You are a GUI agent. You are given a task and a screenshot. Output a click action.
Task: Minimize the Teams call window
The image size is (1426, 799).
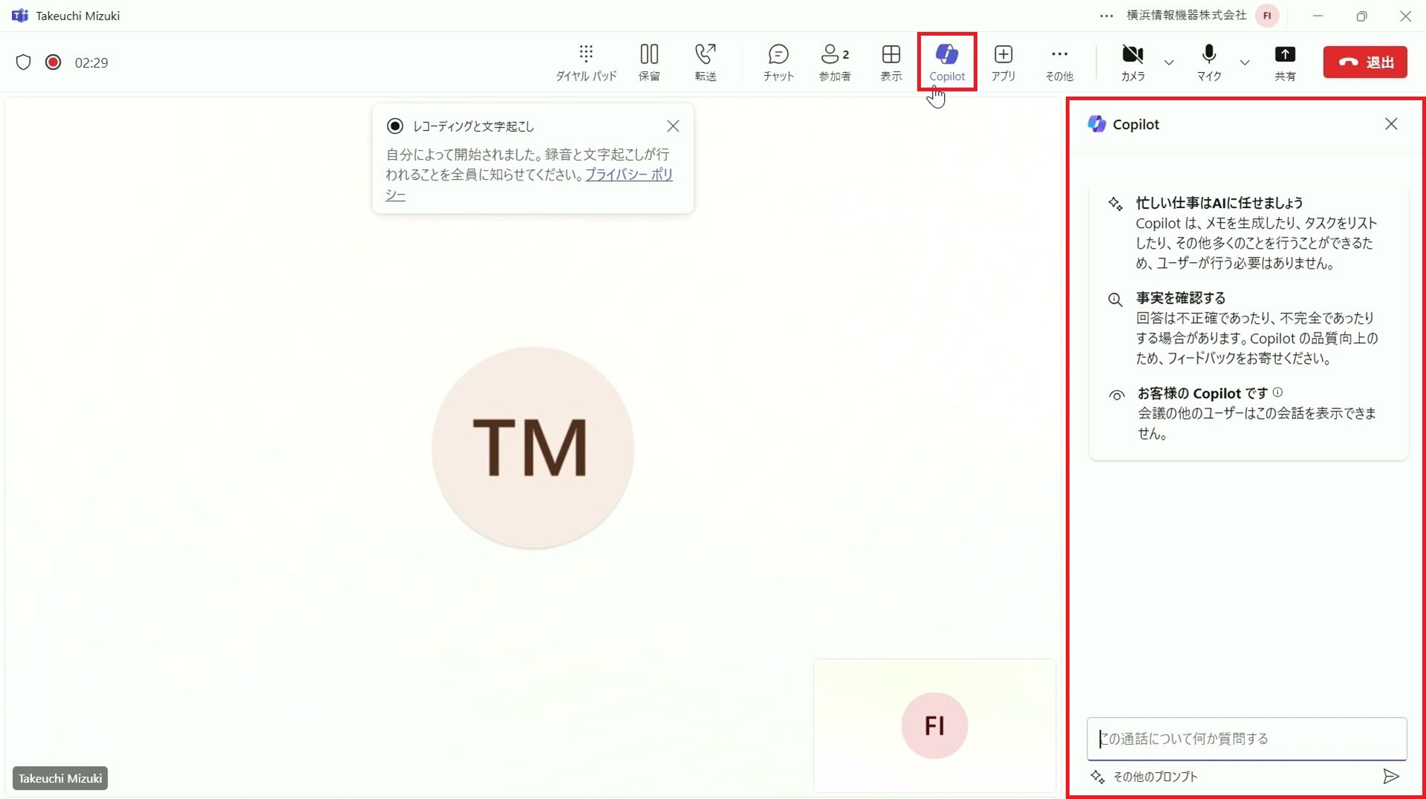point(1318,16)
